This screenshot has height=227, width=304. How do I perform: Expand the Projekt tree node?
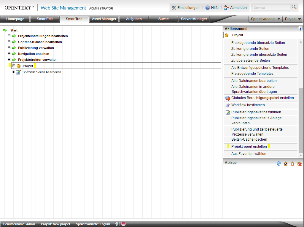click(x=14, y=66)
